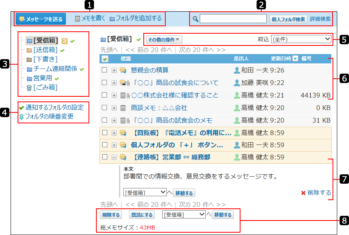The image size is (349, 235).
Task: Click the bottom 削除する button
Action: [111, 215]
